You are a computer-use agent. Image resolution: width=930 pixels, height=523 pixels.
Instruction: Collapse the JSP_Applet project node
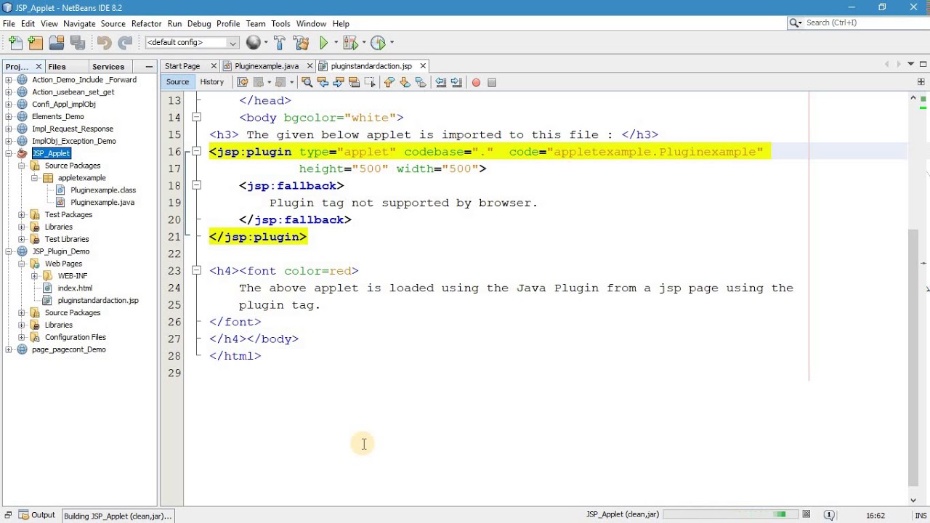[9, 153]
